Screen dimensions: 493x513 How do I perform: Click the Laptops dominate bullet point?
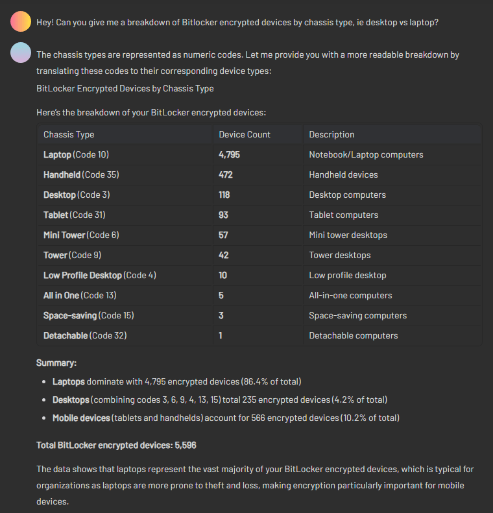click(x=176, y=381)
